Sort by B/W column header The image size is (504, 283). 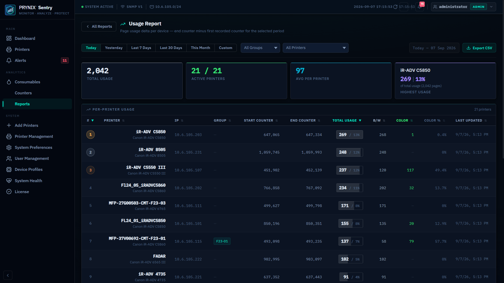point(379,121)
